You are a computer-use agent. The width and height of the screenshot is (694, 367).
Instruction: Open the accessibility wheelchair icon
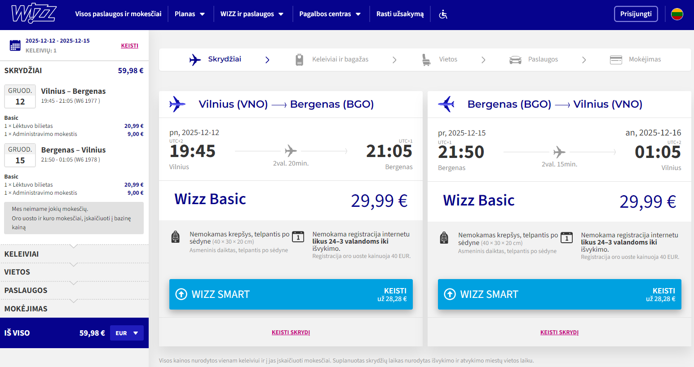point(443,14)
